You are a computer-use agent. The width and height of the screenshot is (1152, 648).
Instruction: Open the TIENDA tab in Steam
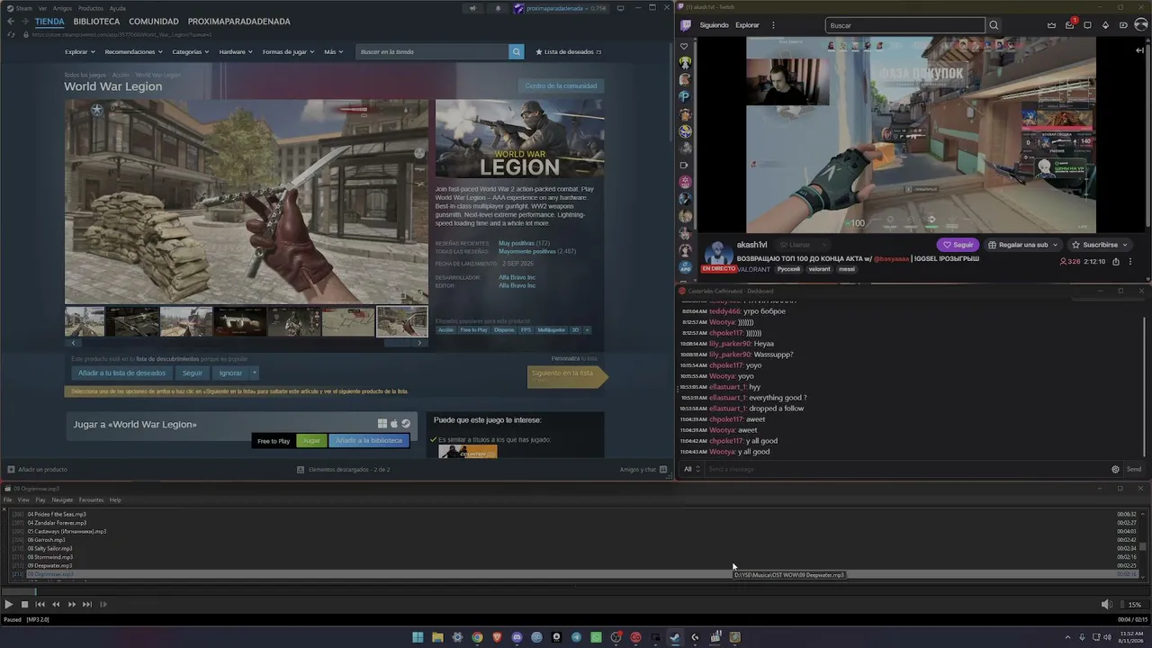pos(49,22)
